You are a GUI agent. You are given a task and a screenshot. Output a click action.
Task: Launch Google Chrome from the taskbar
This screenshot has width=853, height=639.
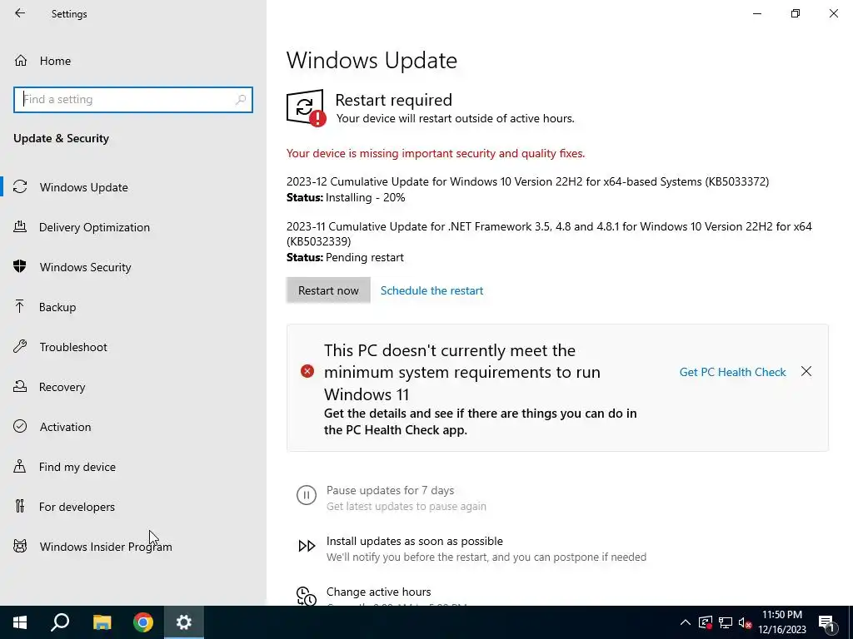click(143, 622)
